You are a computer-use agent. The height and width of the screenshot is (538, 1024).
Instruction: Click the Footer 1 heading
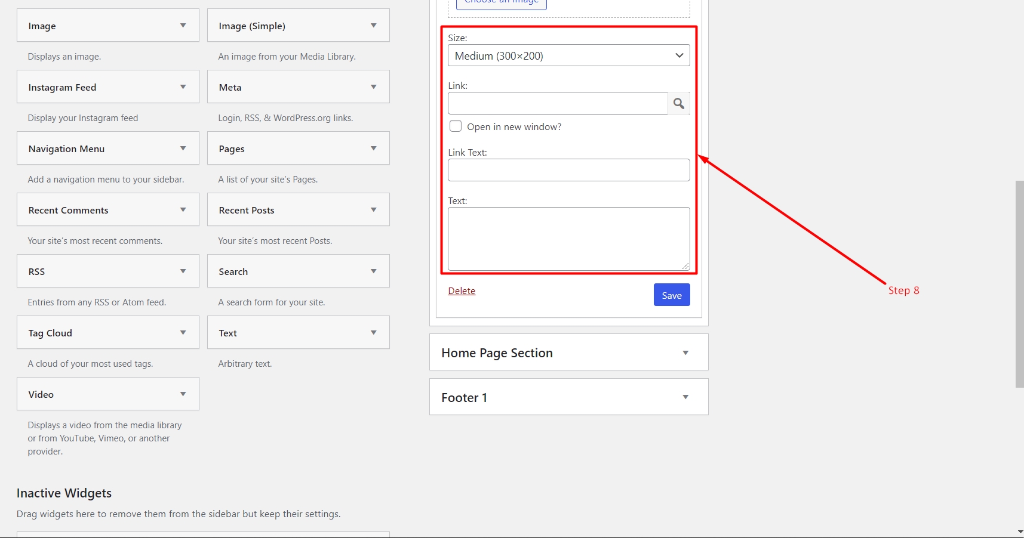click(x=464, y=398)
